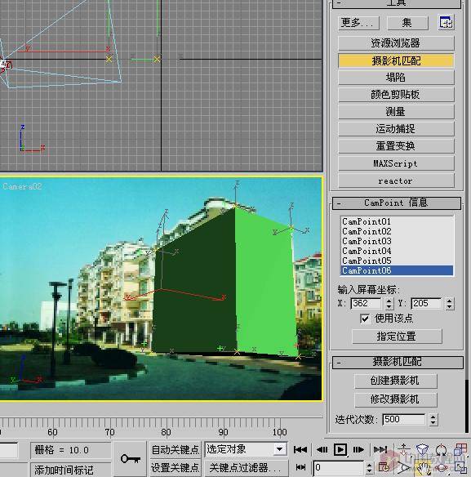
Task: Open the 选定对象 dropdown
Action: 246,449
